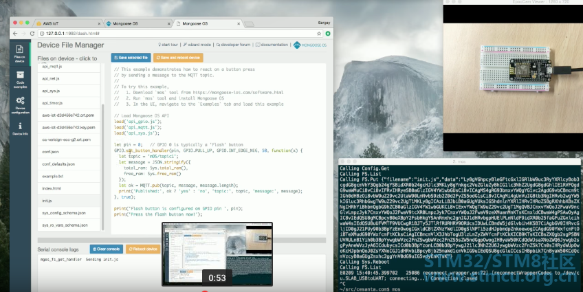Click the EpocCam Viewer camera feed
The height and width of the screenshot is (292, 583).
pyautogui.click(x=513, y=78)
